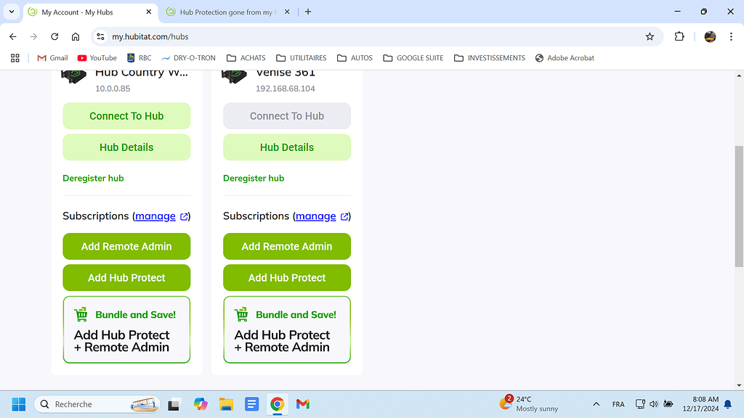Open the Windows Start menu

[17, 403]
